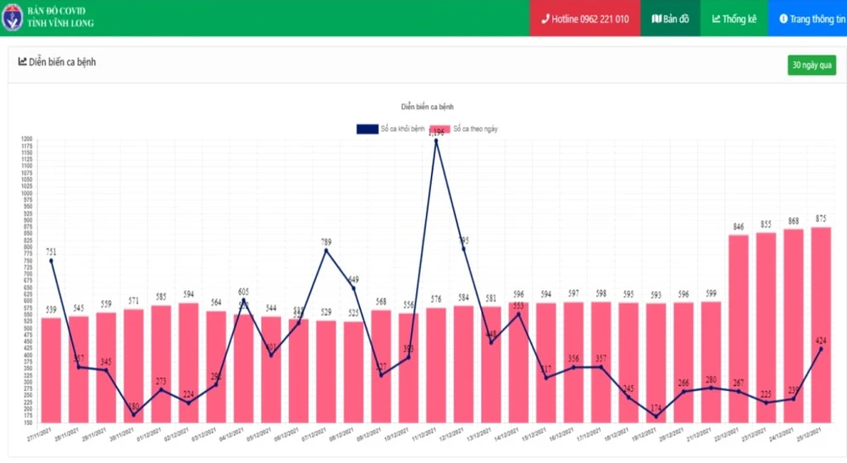Click the line point labeled 751

51,261
